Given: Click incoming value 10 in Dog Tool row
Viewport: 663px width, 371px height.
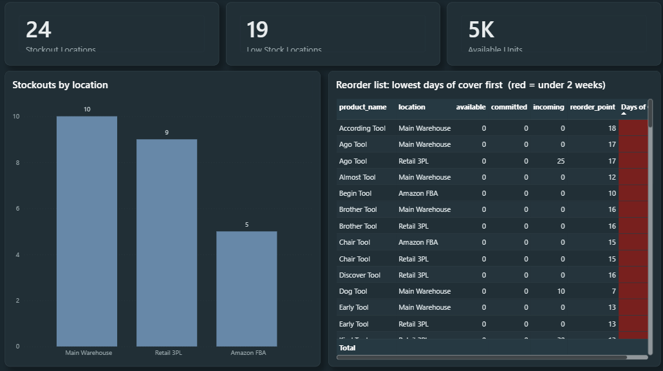Looking at the screenshot, I should (561, 291).
